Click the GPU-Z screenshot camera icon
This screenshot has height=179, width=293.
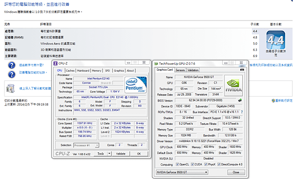(242, 70)
